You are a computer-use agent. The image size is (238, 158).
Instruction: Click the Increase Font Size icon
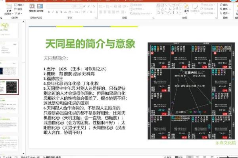[x=84, y=6]
